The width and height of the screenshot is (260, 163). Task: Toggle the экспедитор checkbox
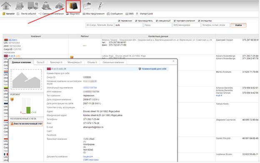click(199, 21)
